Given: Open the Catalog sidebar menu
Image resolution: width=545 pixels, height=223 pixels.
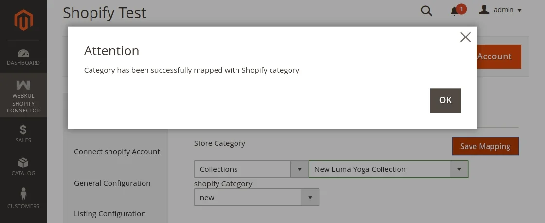Looking at the screenshot, I should click(23, 167).
